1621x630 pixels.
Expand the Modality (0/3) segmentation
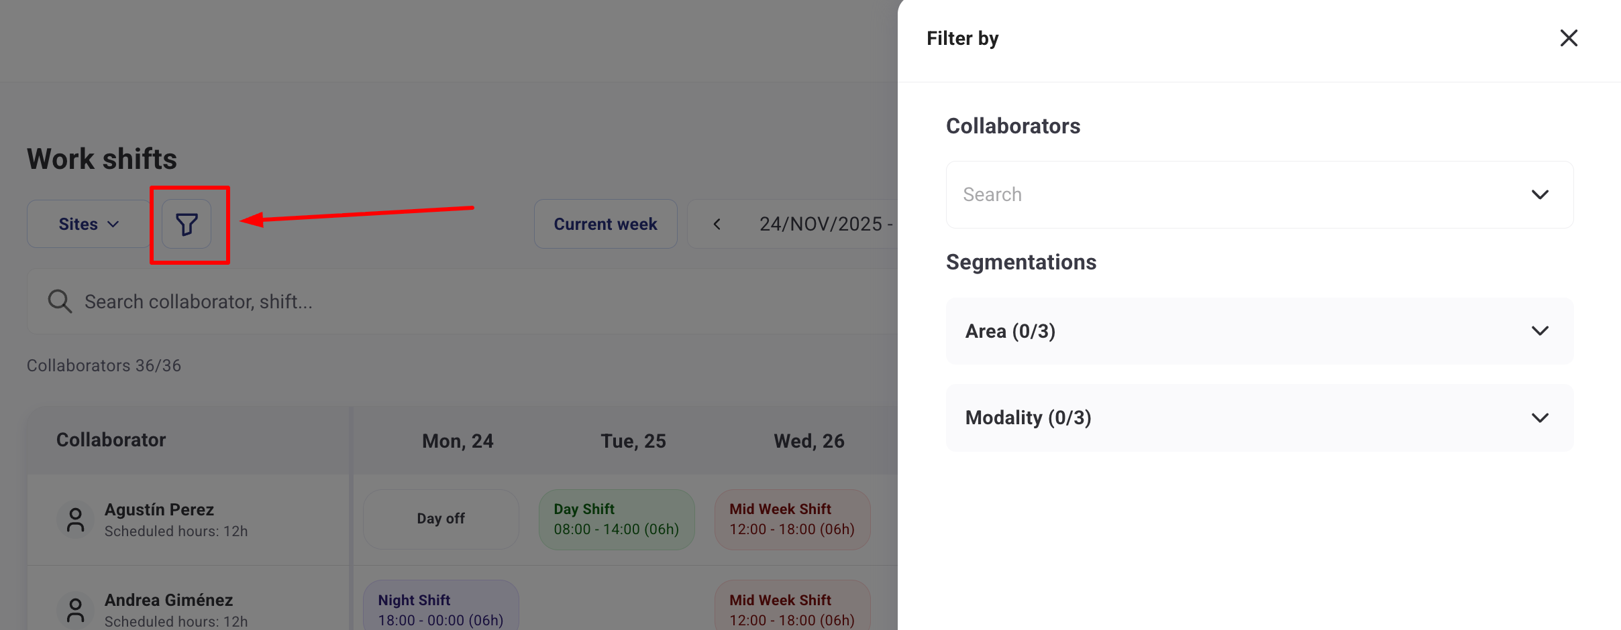[1259, 418]
